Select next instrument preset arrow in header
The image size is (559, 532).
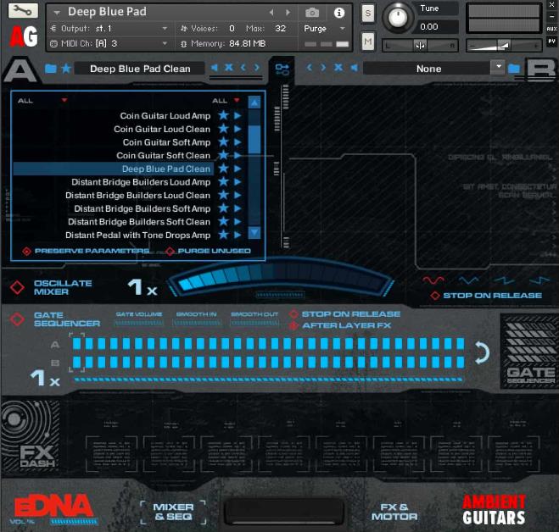tap(288, 13)
